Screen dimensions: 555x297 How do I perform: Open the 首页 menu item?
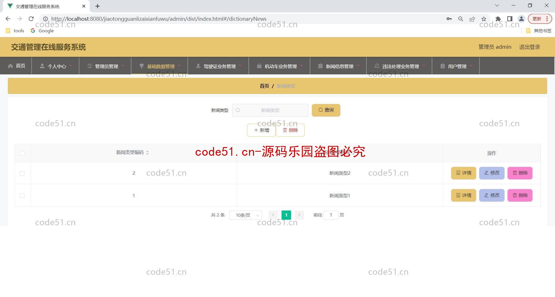click(16, 66)
